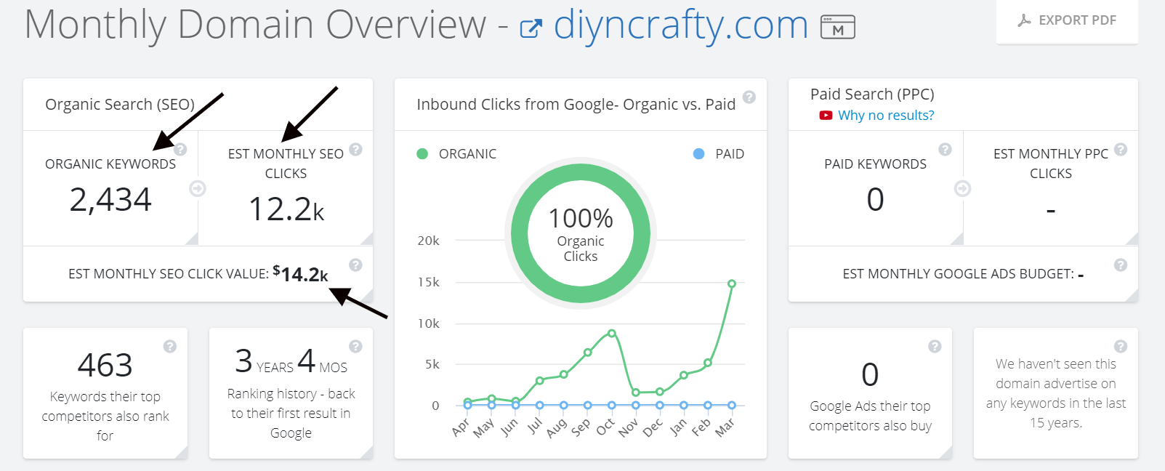This screenshot has height=471, width=1165.
Task: Click the 100% Organic Clicks donut chart
Action: pyautogui.click(x=581, y=234)
